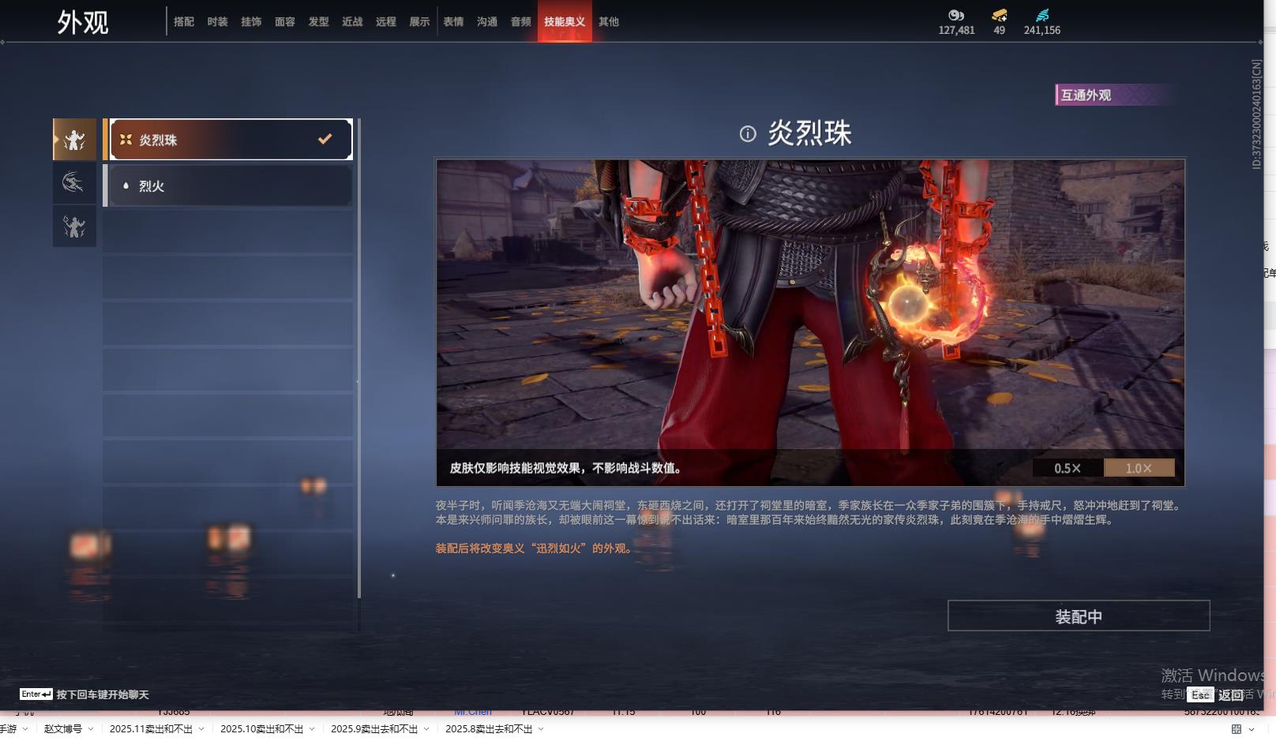Select the 炎烈珠 skin in the list
Screen dimensions: 1276x741
(x=231, y=140)
